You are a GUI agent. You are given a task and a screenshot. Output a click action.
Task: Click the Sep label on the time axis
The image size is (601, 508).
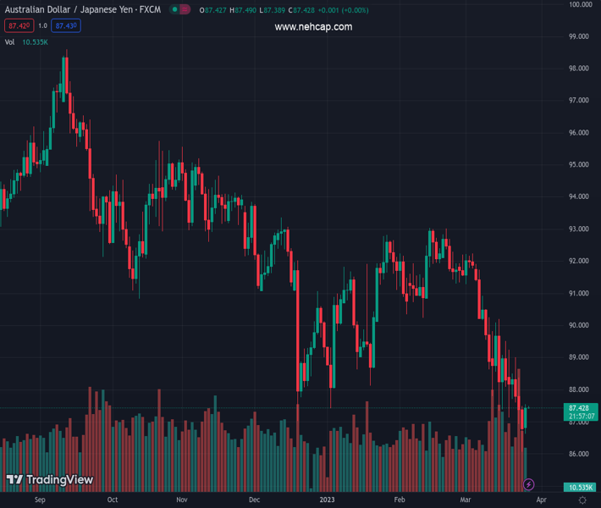point(40,500)
